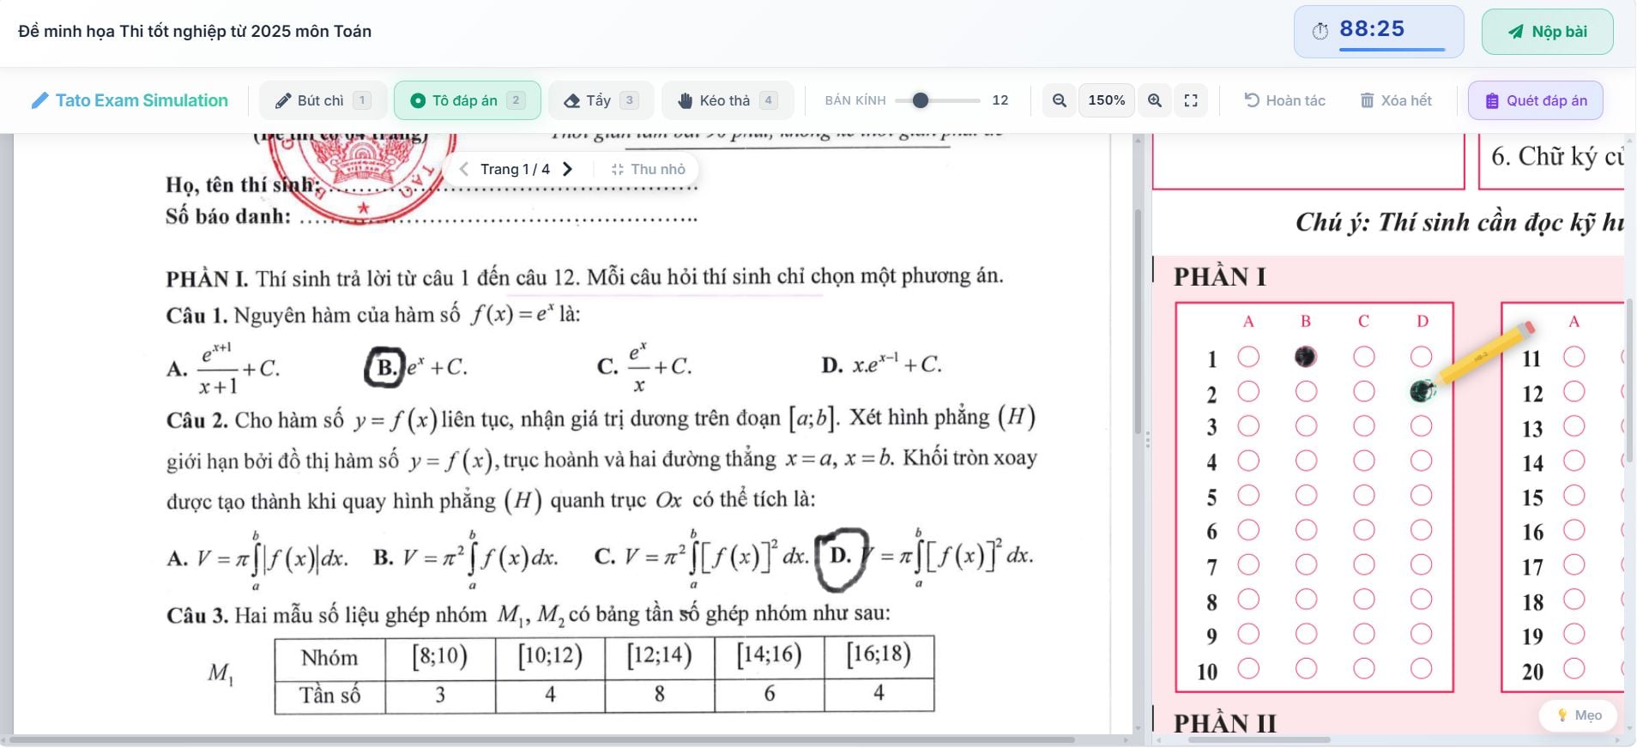The width and height of the screenshot is (1637, 748).
Task: Click filled bubble B of question 1
Action: 1306,357
